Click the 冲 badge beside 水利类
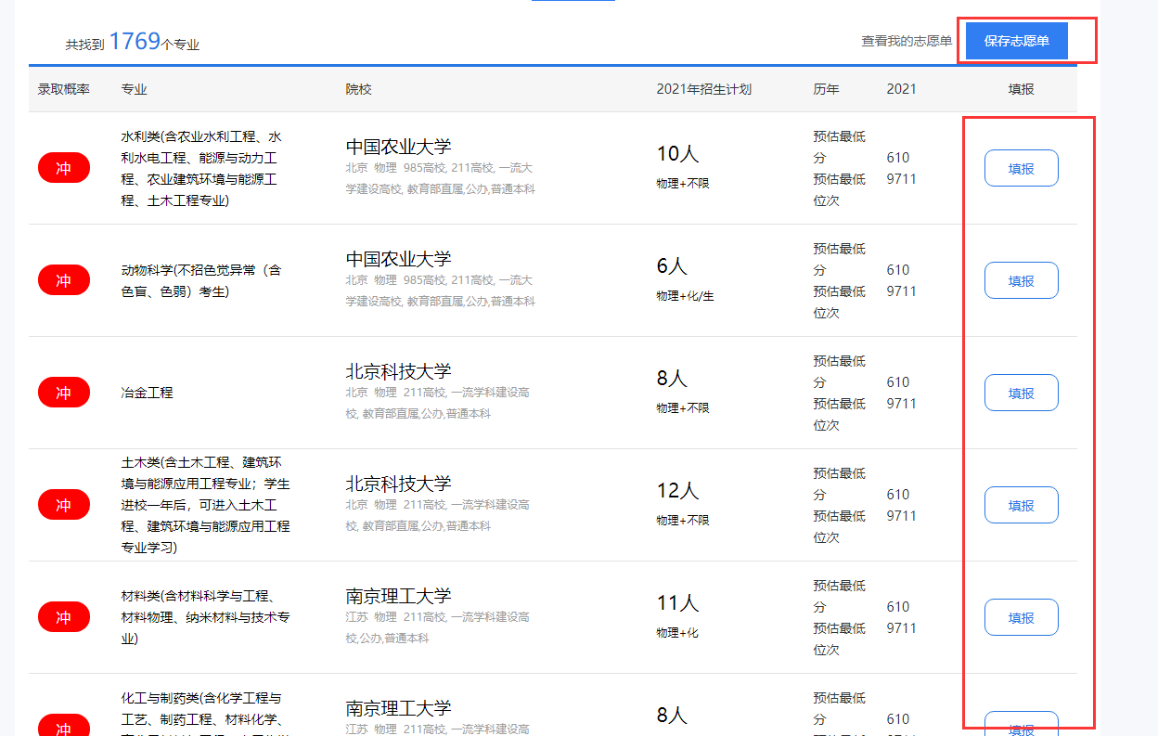This screenshot has height=736, width=1158. click(x=64, y=168)
